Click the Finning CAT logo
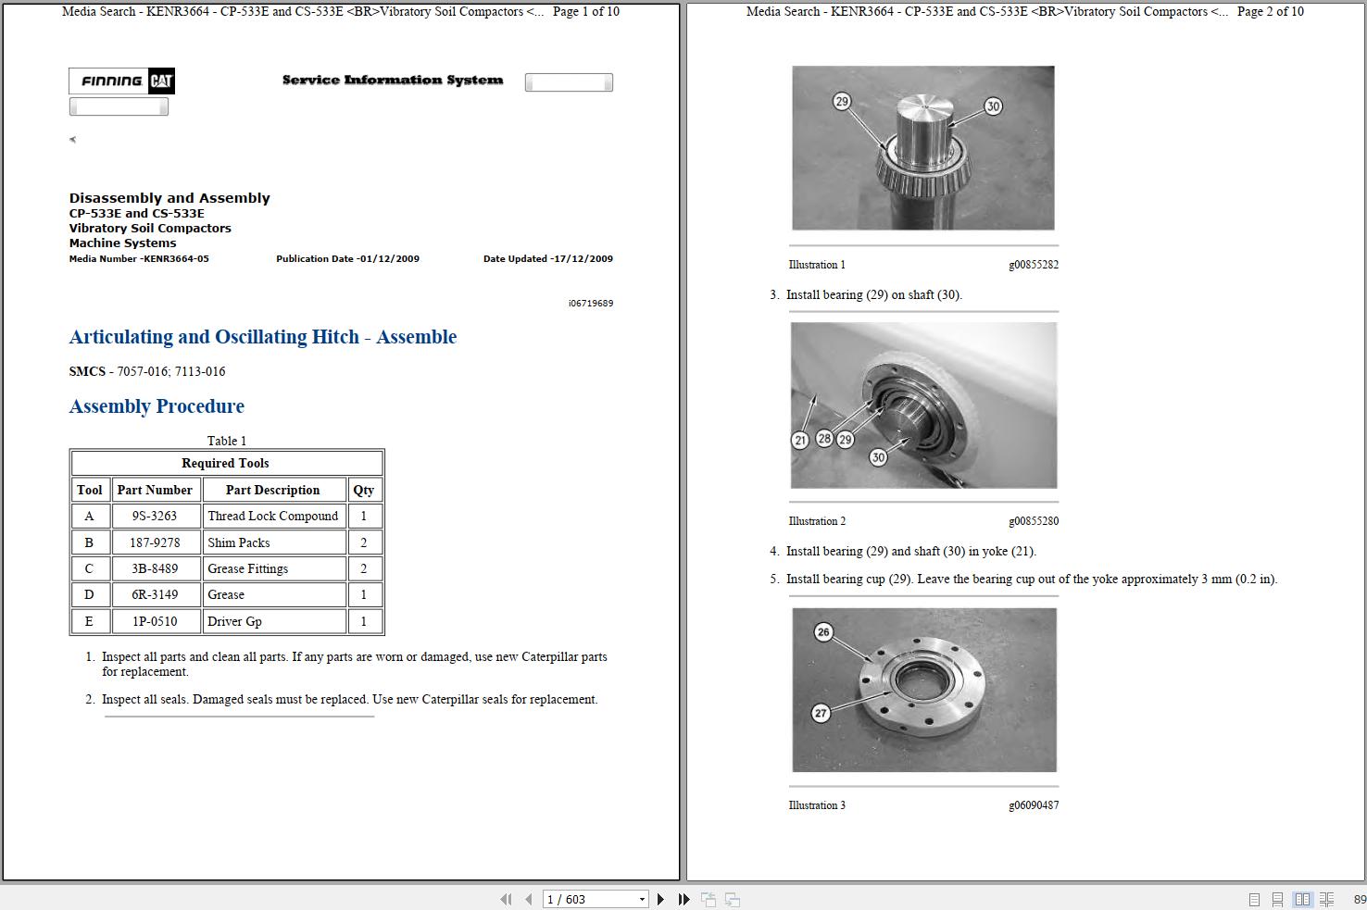This screenshot has width=1367, height=910. (120, 81)
